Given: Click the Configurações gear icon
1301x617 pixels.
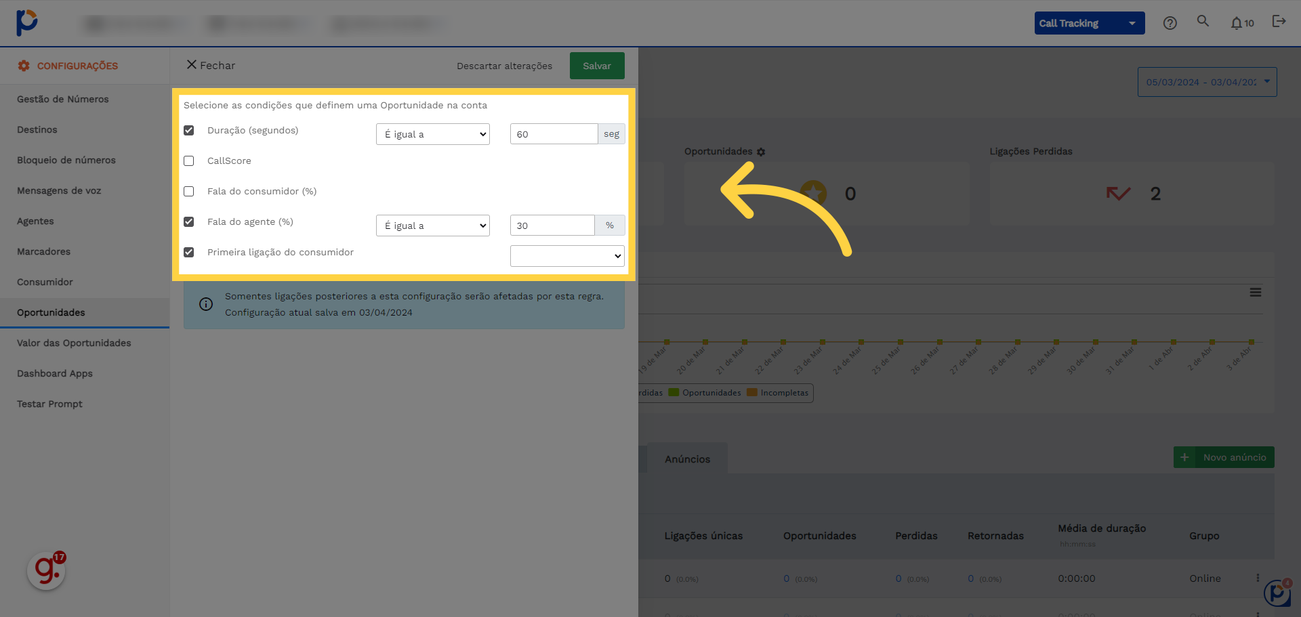Looking at the screenshot, I should pyautogui.click(x=24, y=66).
